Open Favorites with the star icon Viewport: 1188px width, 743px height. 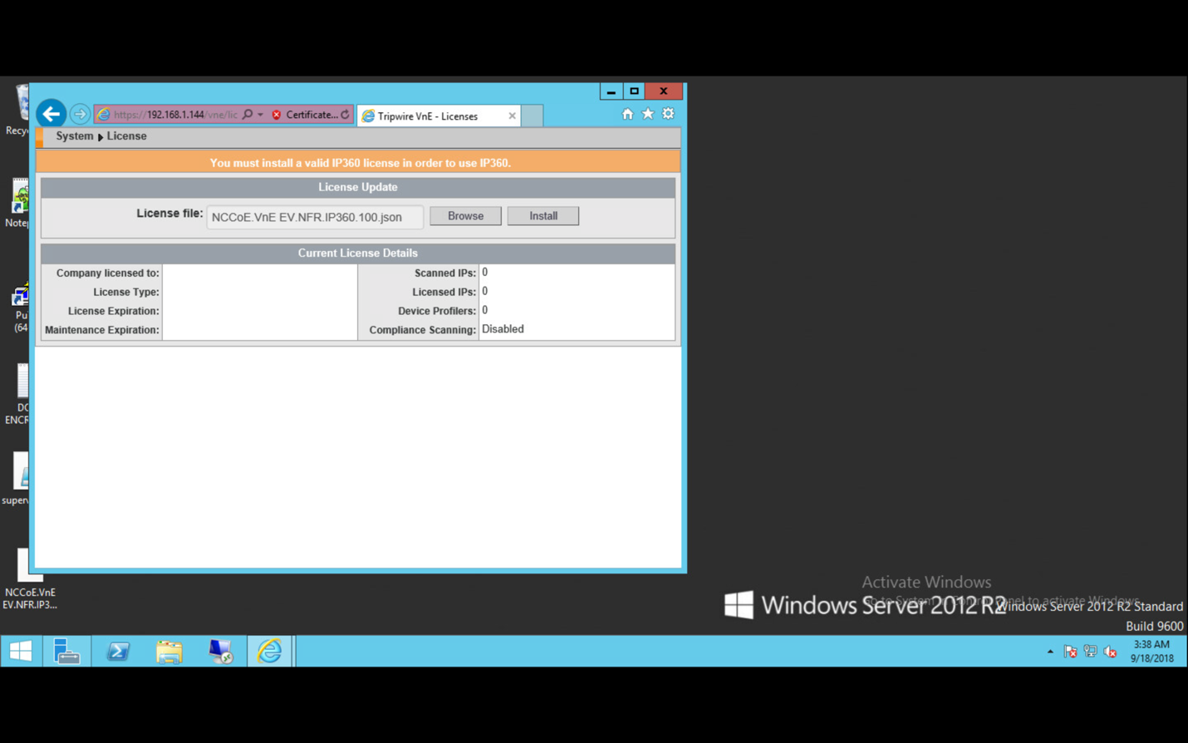tap(648, 114)
